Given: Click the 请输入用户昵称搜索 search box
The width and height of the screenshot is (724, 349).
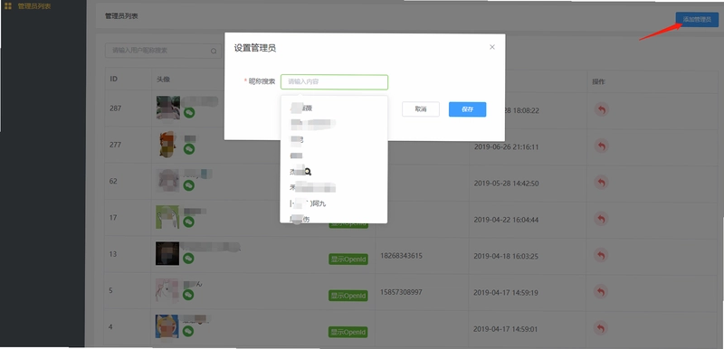Looking at the screenshot, I should 164,51.
